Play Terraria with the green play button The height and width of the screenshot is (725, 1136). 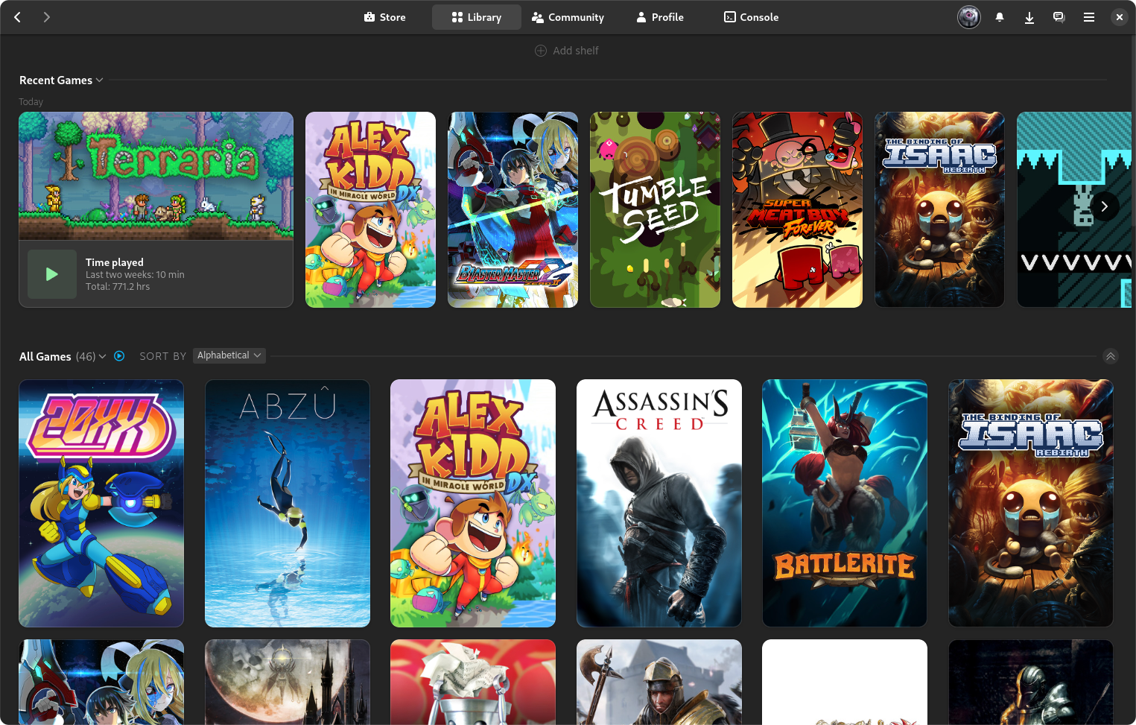[x=52, y=274]
